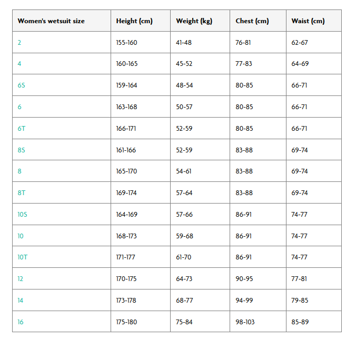
Task: Select the Weight (kg) column header
Action: pos(194,21)
